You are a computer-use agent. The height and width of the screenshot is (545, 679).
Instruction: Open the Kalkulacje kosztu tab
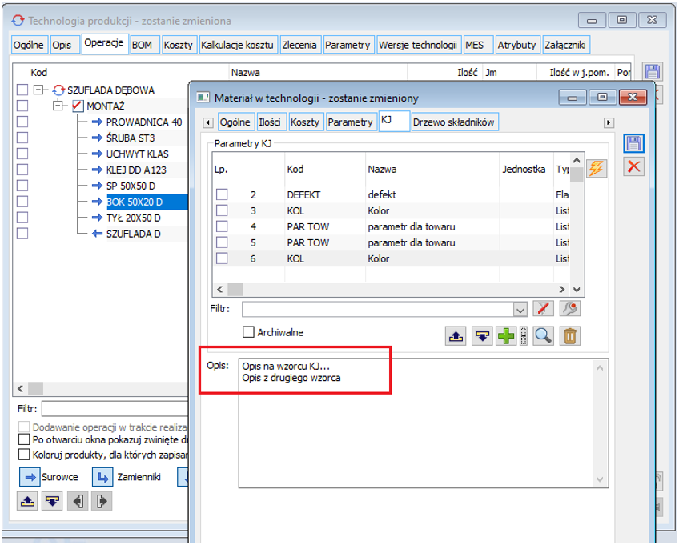(x=238, y=45)
